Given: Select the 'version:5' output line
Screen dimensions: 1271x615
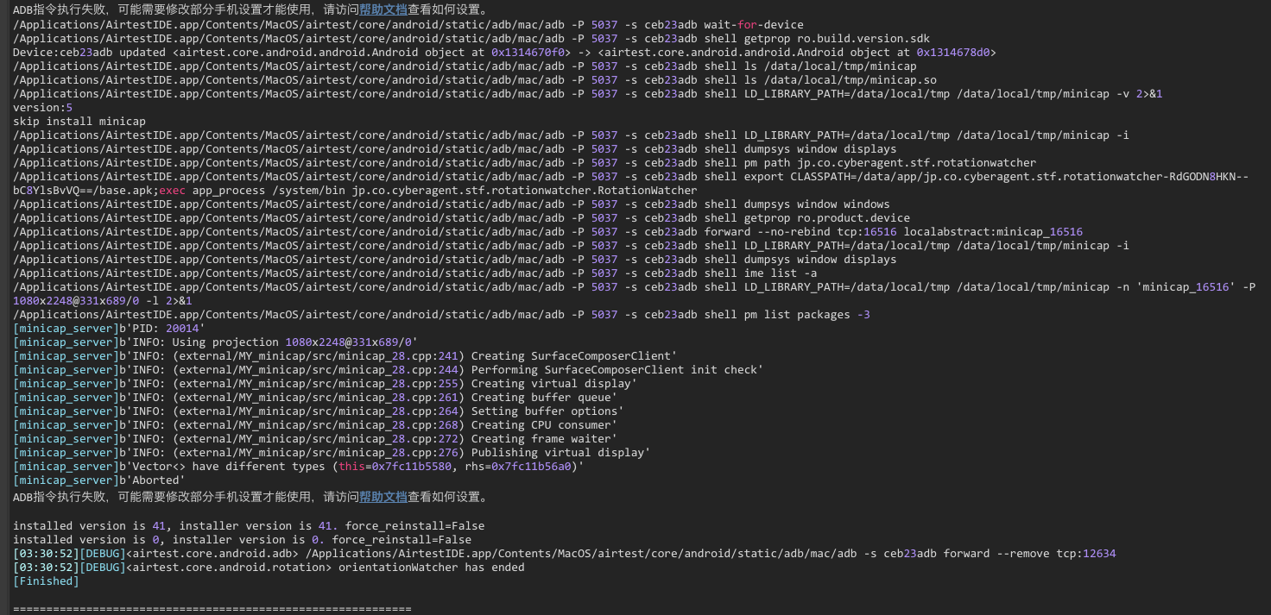Looking at the screenshot, I should tap(42, 108).
